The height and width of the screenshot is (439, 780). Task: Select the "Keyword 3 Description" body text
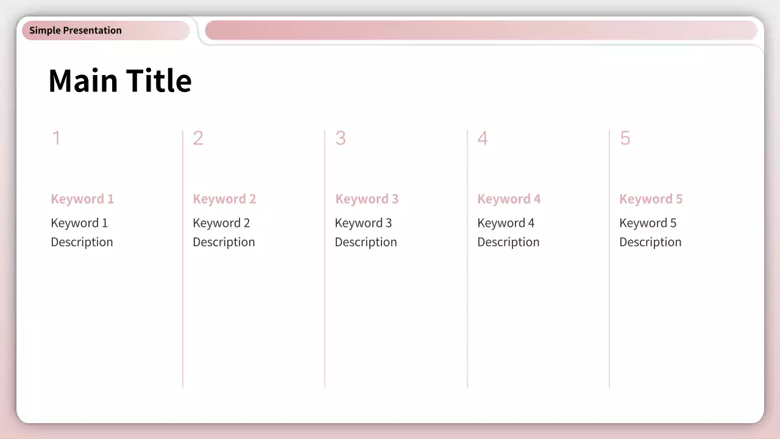pyautogui.click(x=366, y=232)
